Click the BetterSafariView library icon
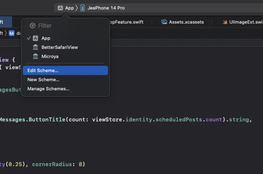This screenshot has width=263, height=174. pos(35,47)
